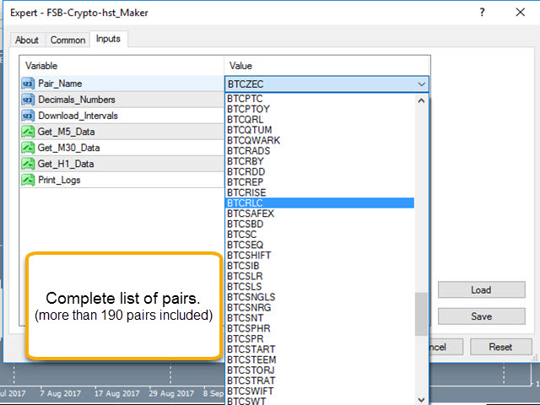Choose BTCSBD from the pair list
Screen dimensions: 540x405
320,224
